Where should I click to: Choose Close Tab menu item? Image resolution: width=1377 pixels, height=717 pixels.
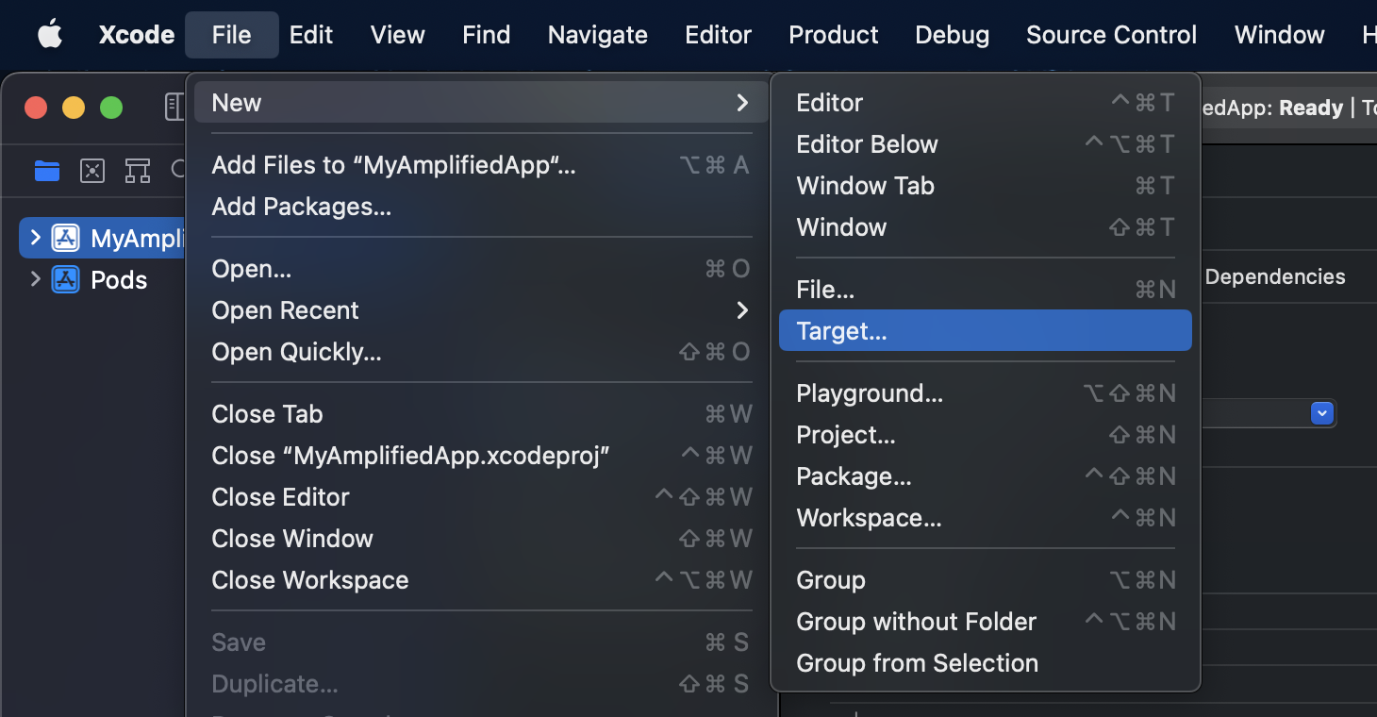coord(480,414)
